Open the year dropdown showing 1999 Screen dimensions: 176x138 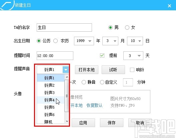click(84, 41)
